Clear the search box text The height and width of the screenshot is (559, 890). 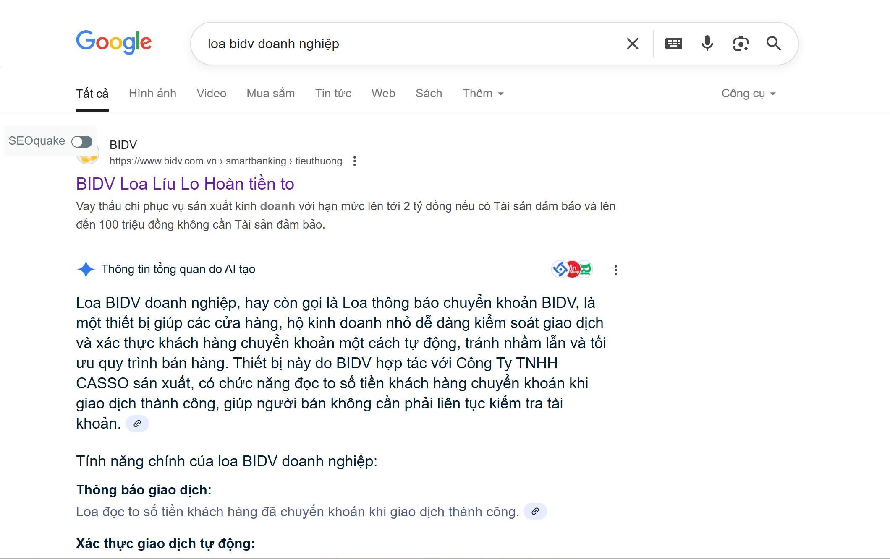tap(632, 44)
